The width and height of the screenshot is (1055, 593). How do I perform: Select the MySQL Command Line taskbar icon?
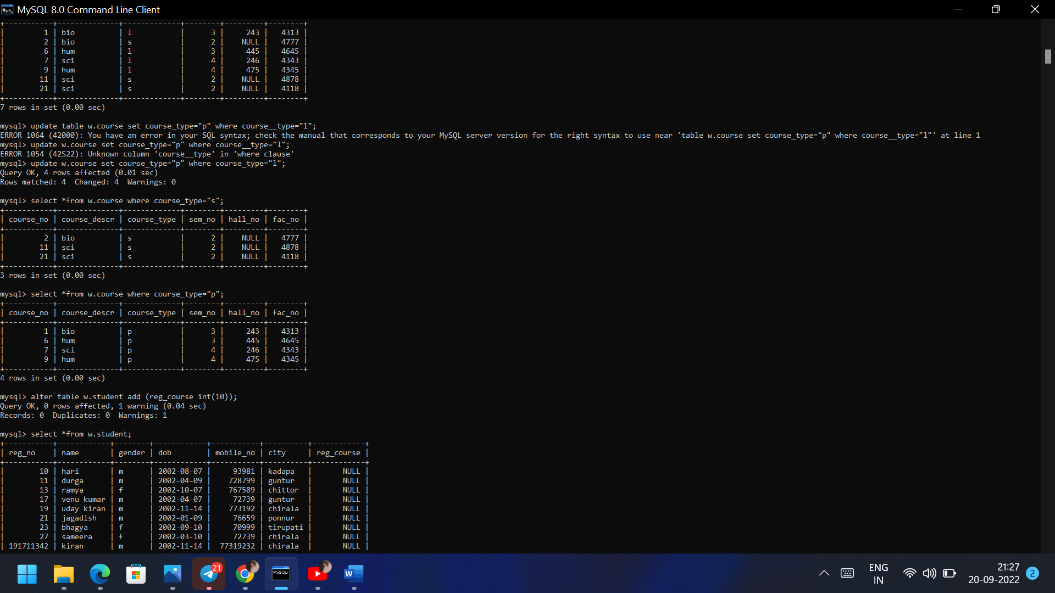[281, 574]
